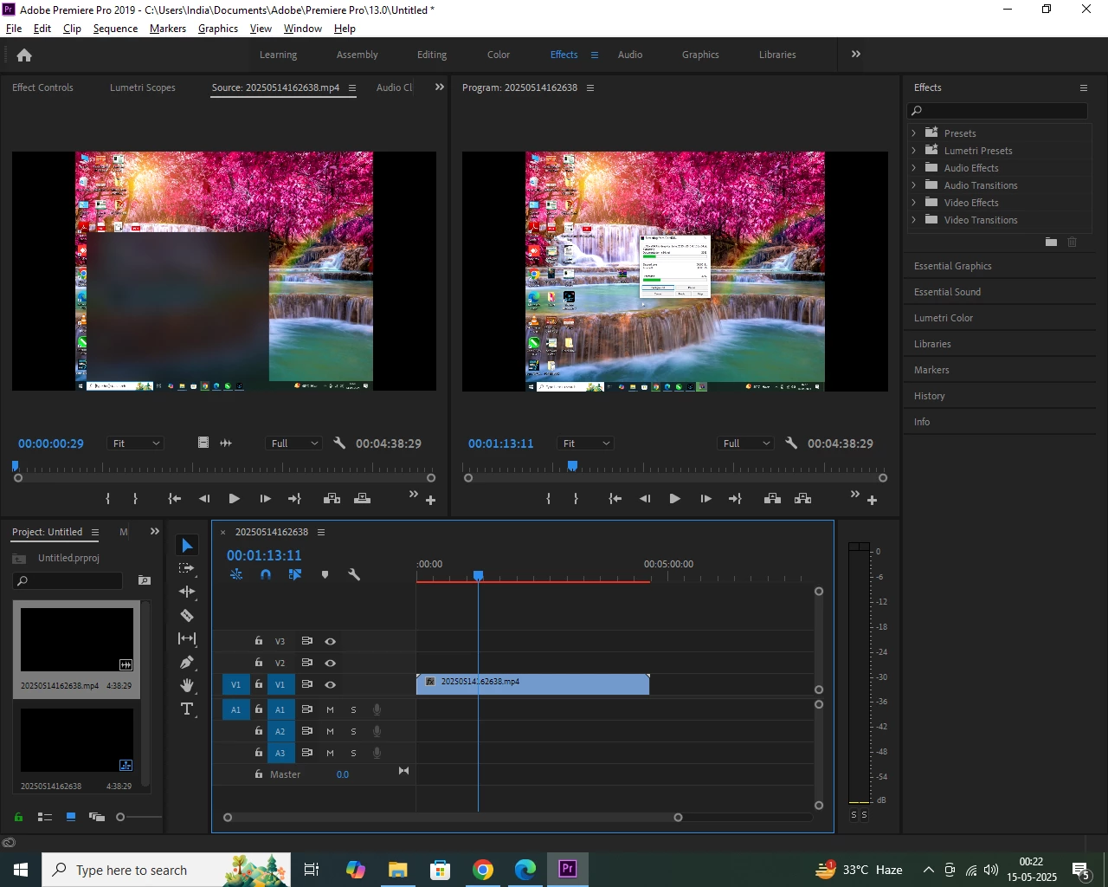
Task: Select the Razor tool
Action: [x=187, y=615]
